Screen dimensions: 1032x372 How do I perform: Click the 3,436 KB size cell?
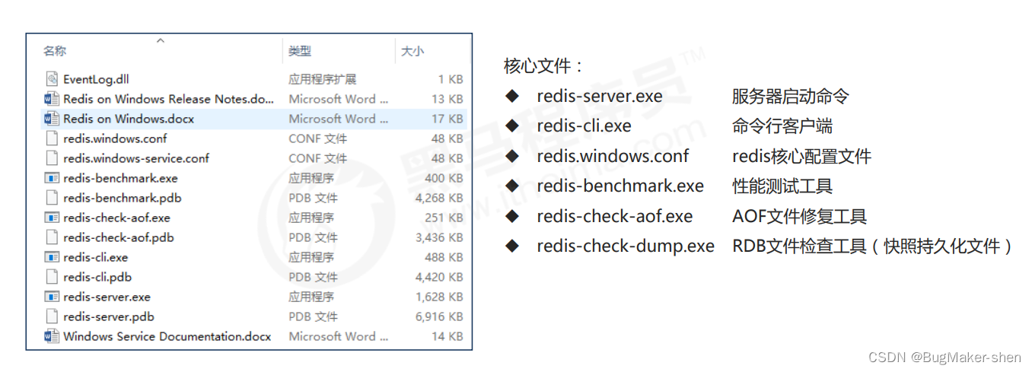[x=439, y=237]
